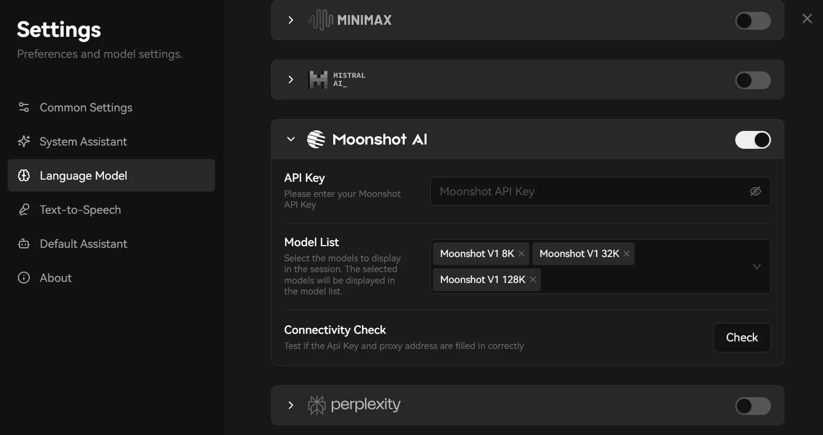Disable the Moonshot AI provider toggle
823x435 pixels.
[x=753, y=140]
